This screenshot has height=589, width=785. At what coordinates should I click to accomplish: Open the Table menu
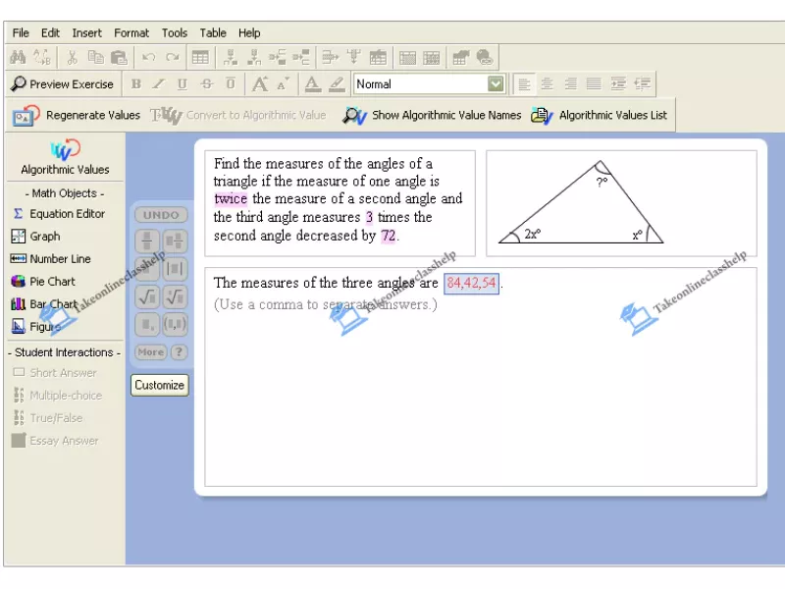(x=213, y=33)
